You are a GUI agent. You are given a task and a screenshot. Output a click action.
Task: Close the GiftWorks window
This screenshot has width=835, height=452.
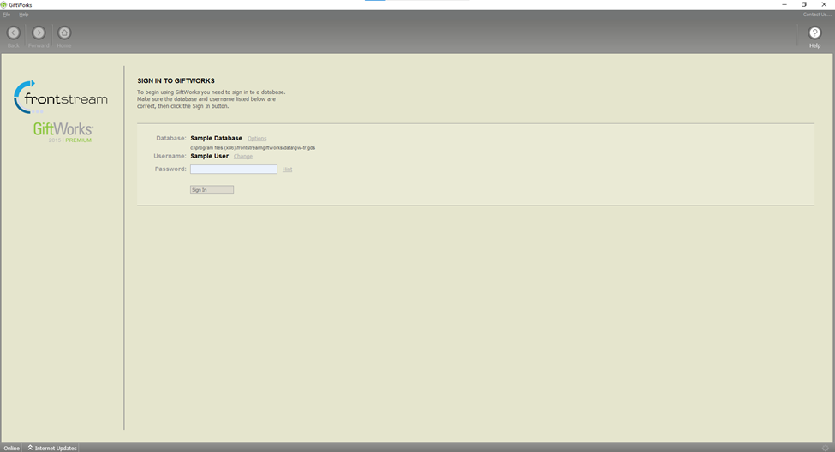click(x=824, y=5)
